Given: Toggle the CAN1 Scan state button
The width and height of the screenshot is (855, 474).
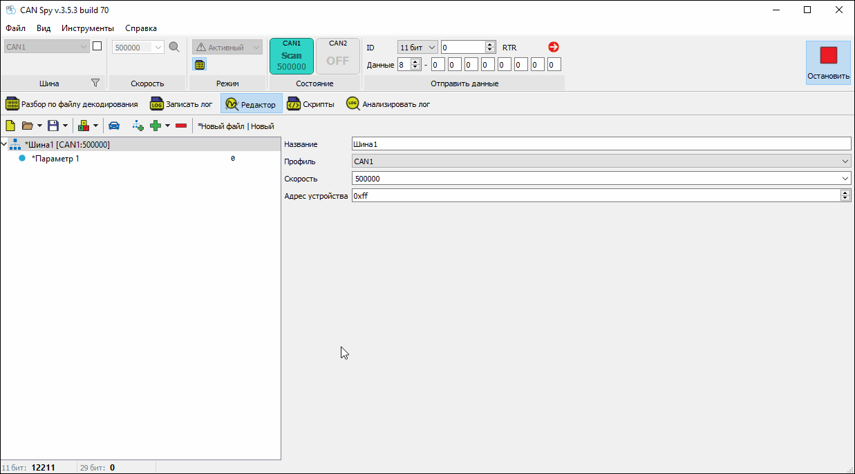Looking at the screenshot, I should [292, 56].
